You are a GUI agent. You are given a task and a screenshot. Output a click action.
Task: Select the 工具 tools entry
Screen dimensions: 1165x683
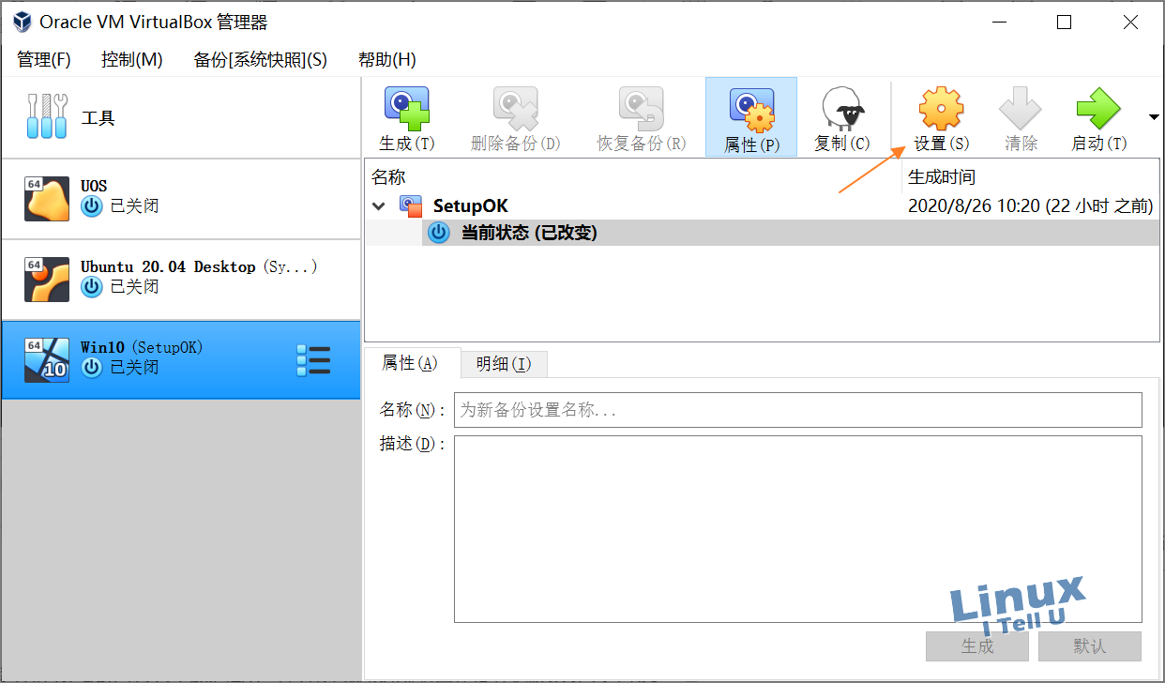pyautogui.click(x=181, y=118)
